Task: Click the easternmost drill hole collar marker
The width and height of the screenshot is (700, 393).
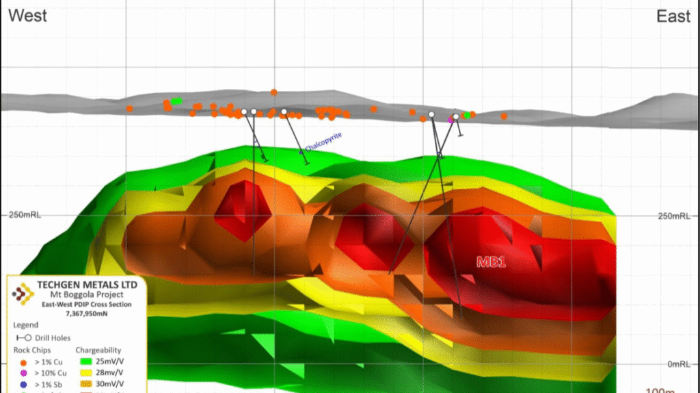Action: [456, 117]
